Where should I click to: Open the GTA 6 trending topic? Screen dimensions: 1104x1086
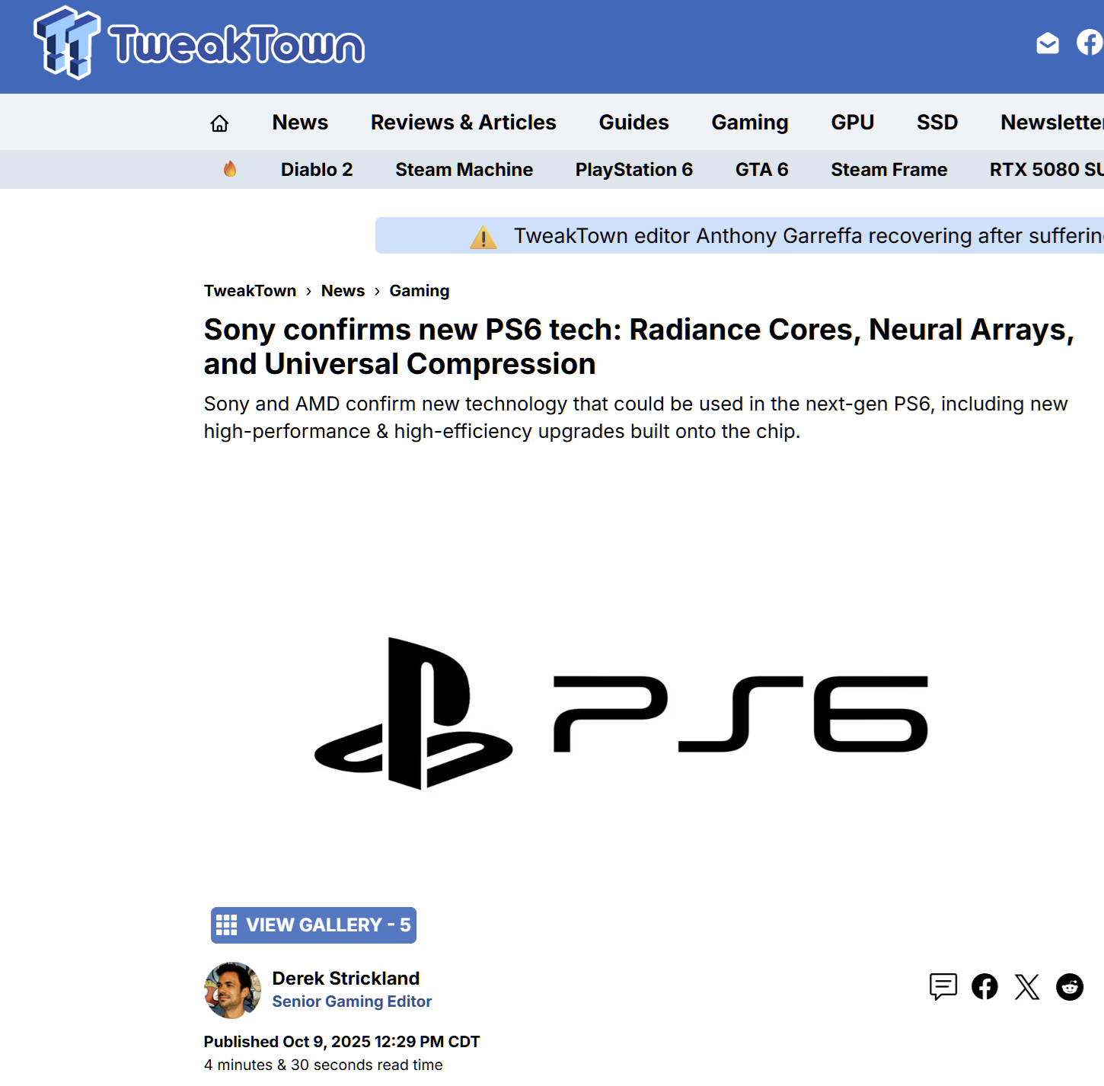tap(762, 169)
